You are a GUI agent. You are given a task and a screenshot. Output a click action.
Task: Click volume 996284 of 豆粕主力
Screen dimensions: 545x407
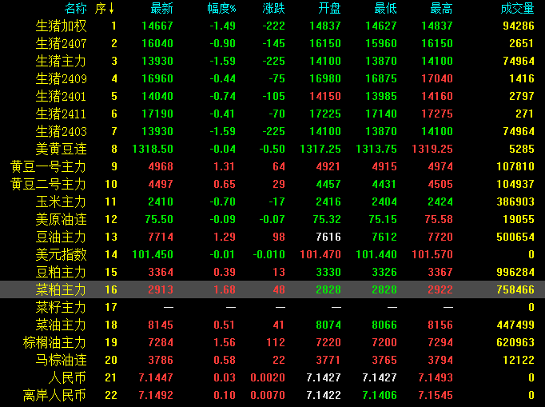pos(515,272)
